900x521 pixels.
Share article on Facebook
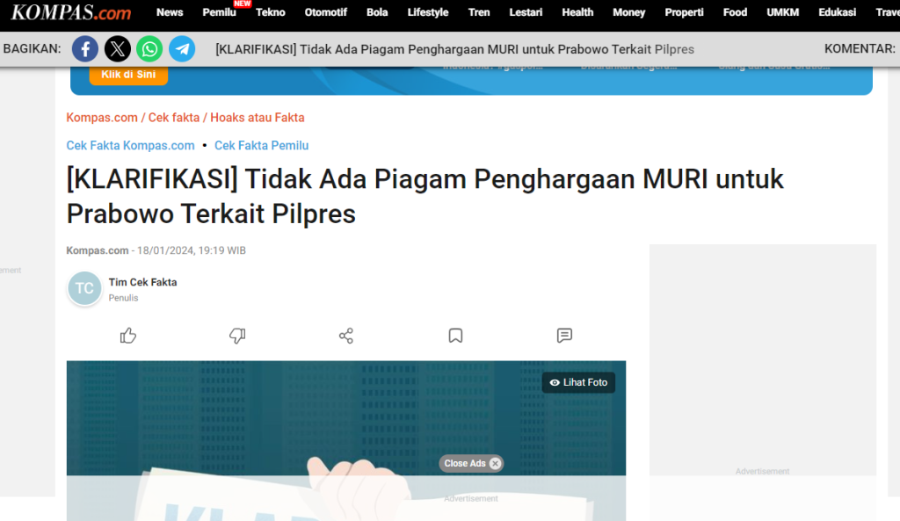click(85, 49)
